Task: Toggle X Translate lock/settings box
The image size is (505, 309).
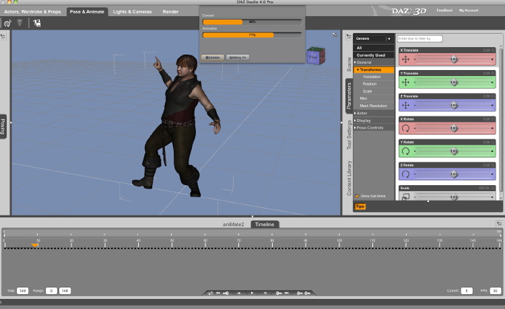Action: pyautogui.click(x=493, y=50)
